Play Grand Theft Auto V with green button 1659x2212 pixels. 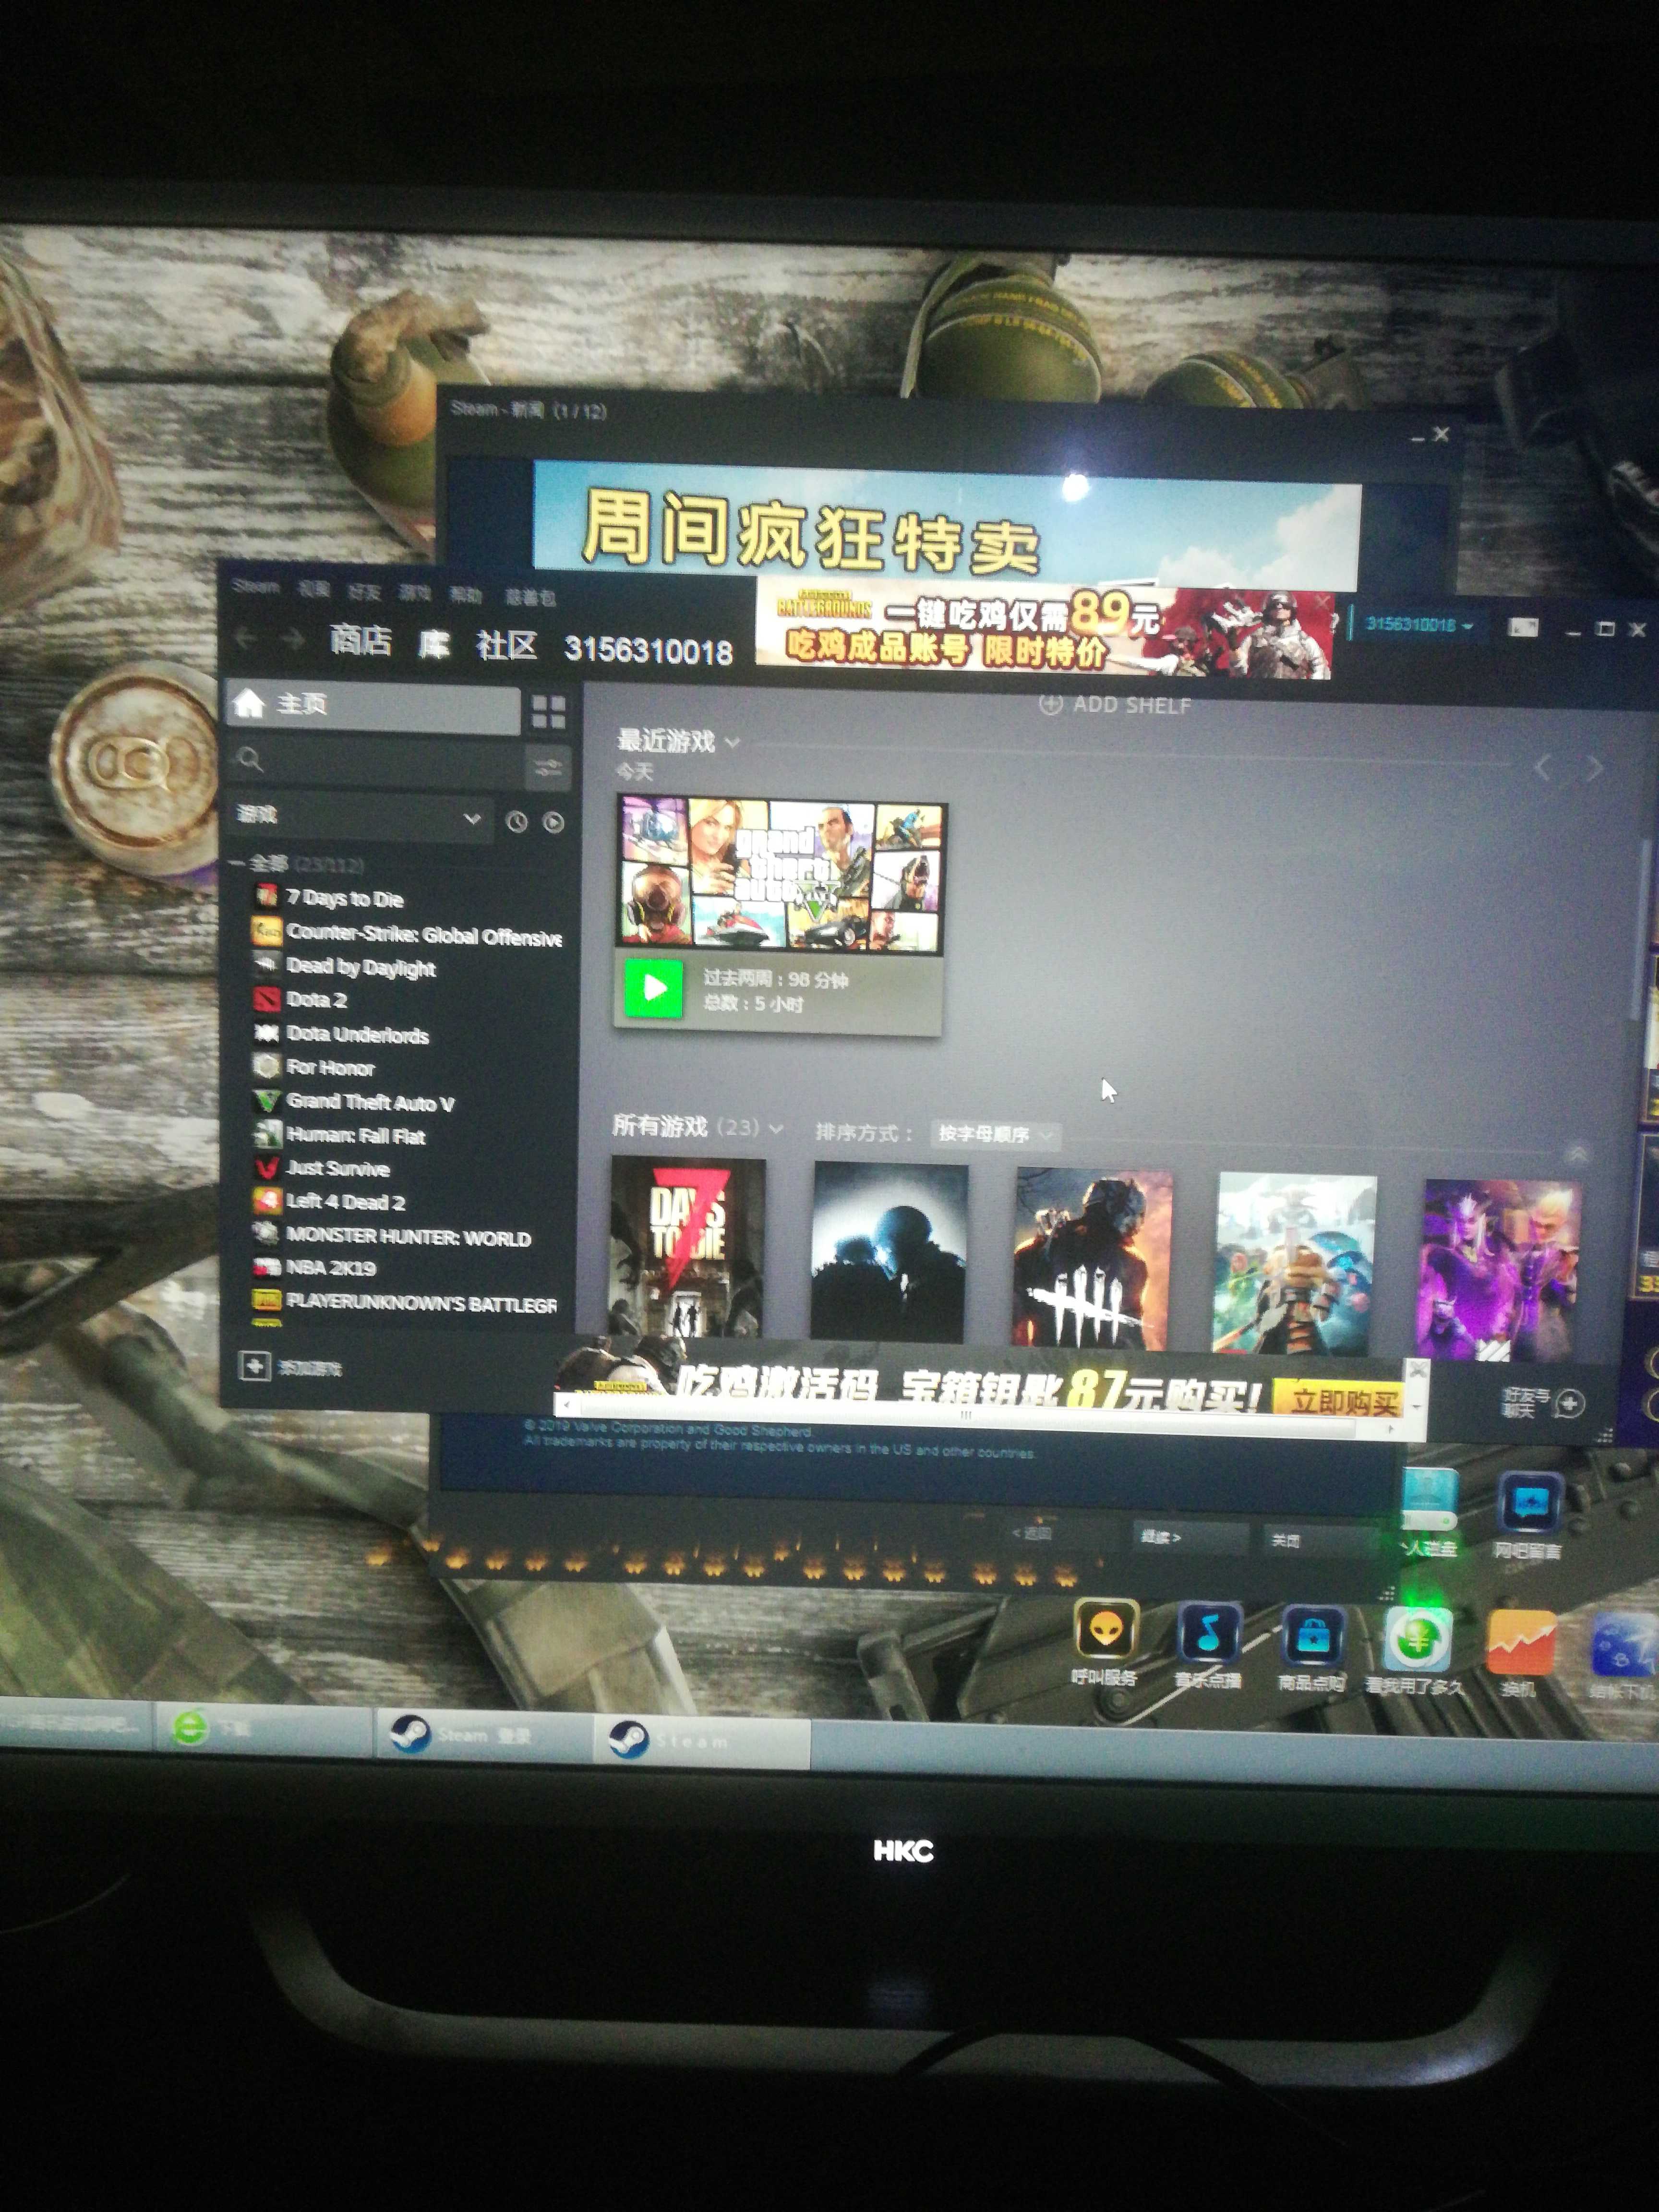tap(654, 988)
